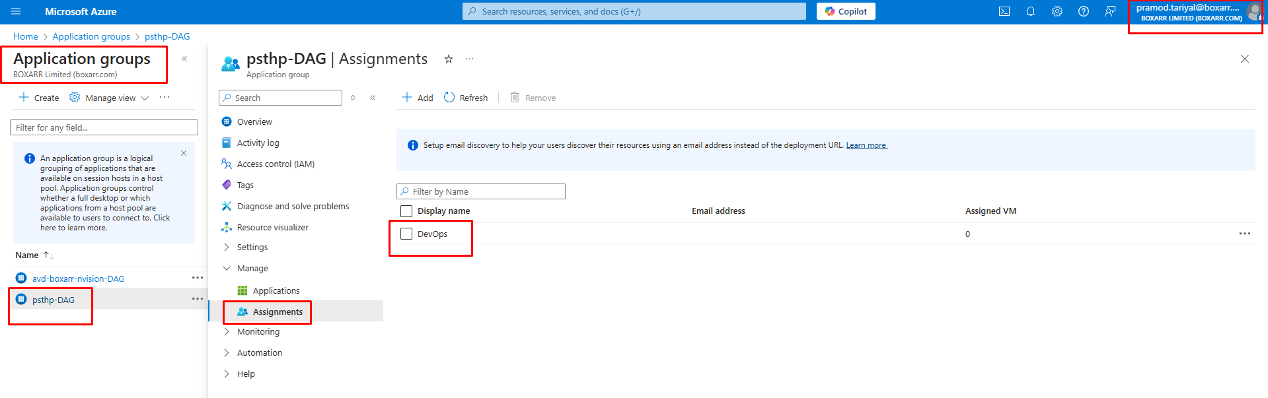
Task: Collapse the Application groups list pane
Action: (184, 59)
